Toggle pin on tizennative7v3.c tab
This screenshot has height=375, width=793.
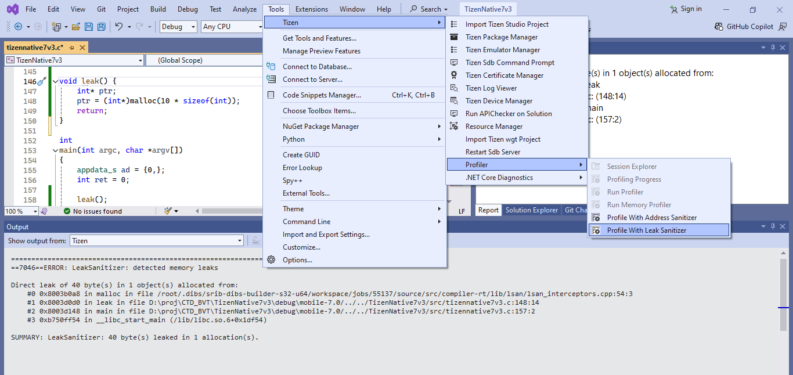71,48
